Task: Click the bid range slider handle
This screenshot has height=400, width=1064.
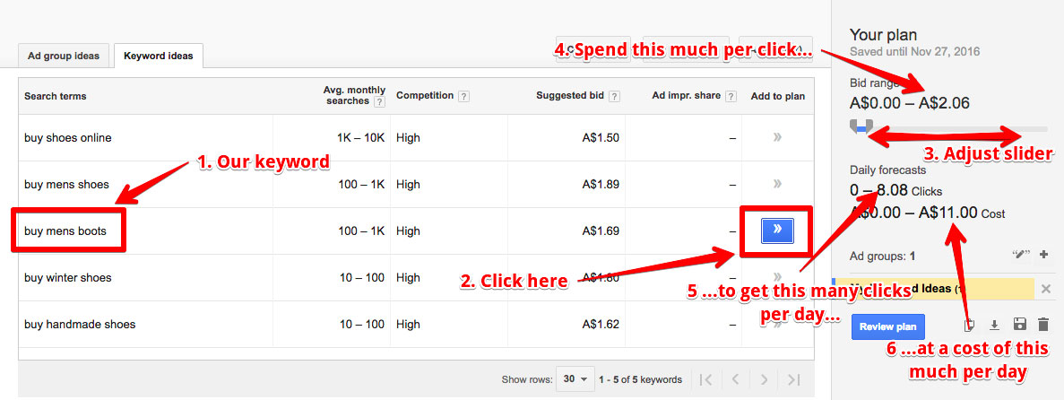Action: [861, 126]
